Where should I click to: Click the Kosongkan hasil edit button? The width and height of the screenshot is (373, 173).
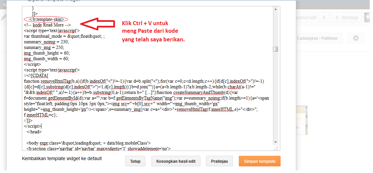pyautogui.click(x=176, y=161)
